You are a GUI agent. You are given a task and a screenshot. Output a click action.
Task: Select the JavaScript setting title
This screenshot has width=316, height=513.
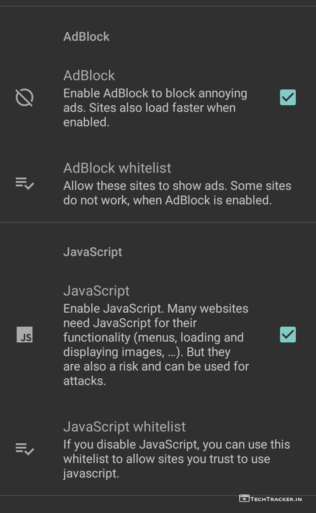tap(97, 291)
